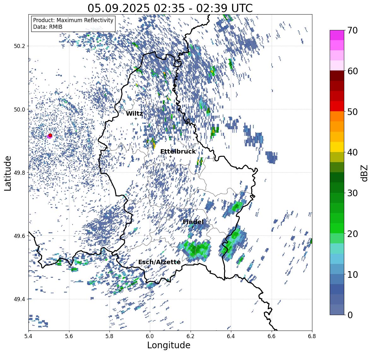The width and height of the screenshot is (372, 353).
Task: Click the Latitude axis label
Action: (8, 173)
